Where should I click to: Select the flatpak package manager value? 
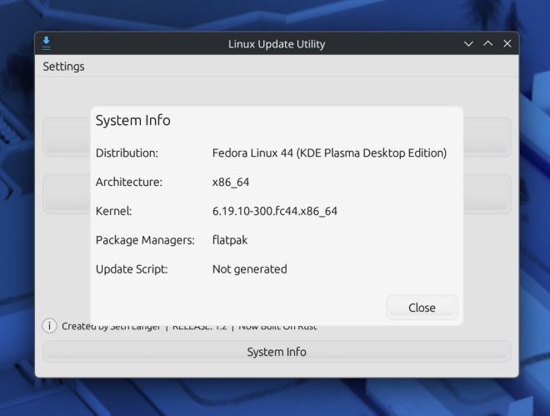point(230,240)
